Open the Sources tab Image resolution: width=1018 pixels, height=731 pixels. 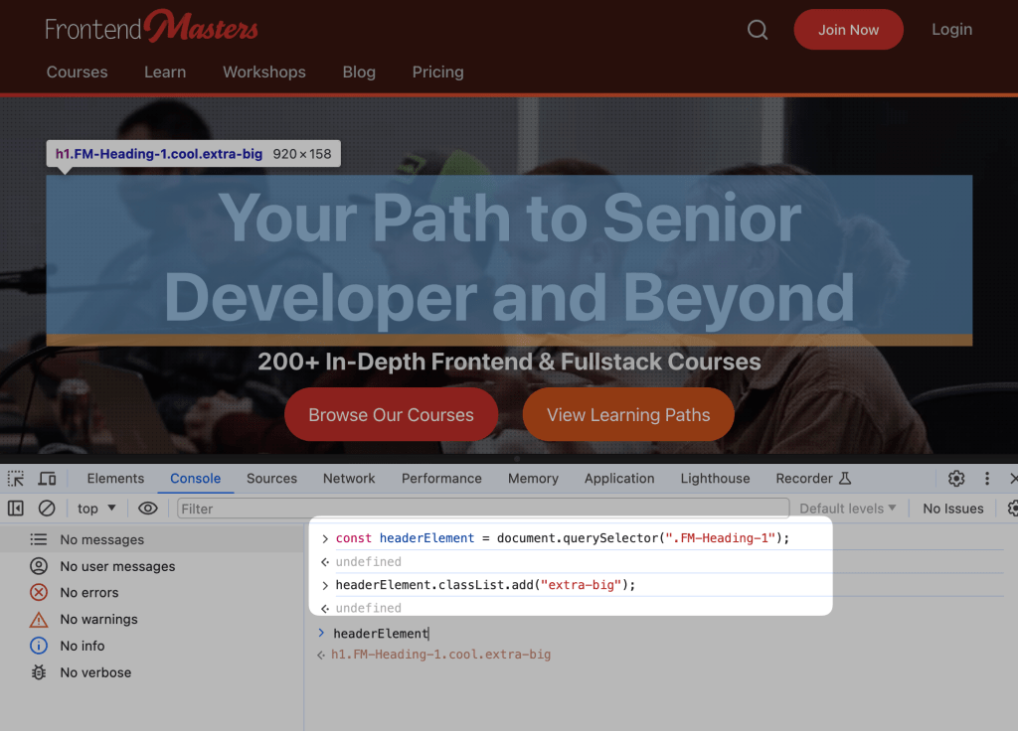point(271,479)
